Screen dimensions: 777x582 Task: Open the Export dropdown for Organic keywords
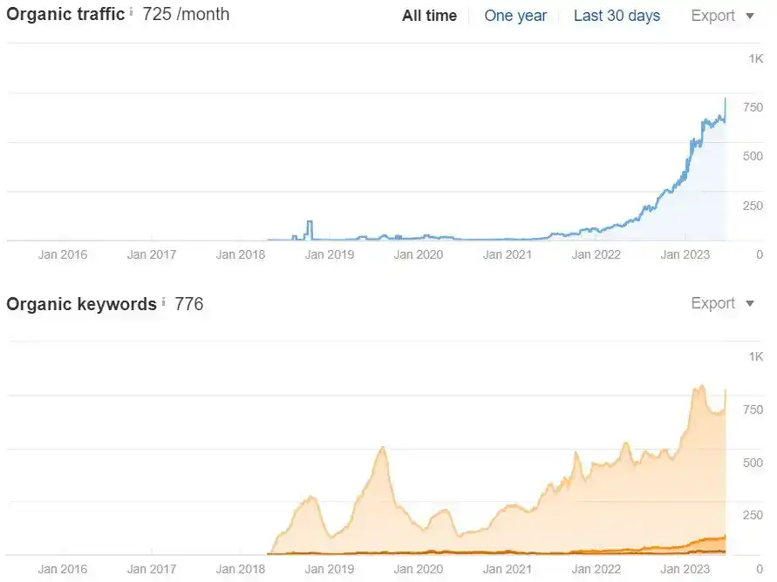tap(723, 303)
